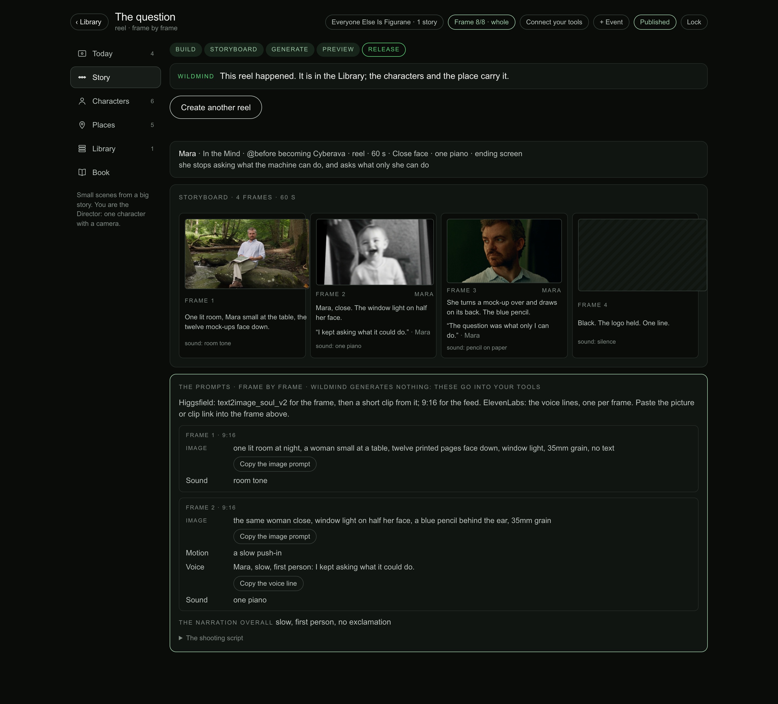Open Everyone Else Is Figurane story pill
Viewport: 778px width, 704px height.
(x=384, y=22)
